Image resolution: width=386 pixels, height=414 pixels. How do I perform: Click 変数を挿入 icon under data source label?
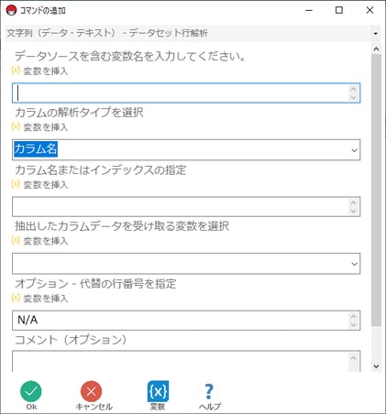coord(16,71)
